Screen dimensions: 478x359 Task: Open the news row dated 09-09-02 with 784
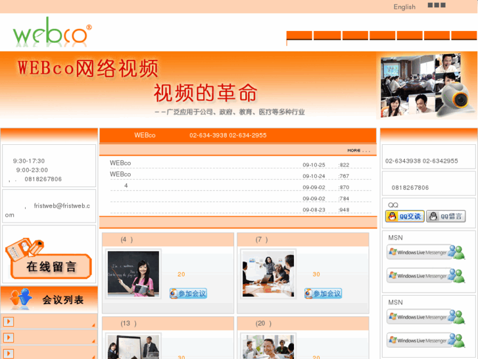pyautogui.click(x=241, y=198)
